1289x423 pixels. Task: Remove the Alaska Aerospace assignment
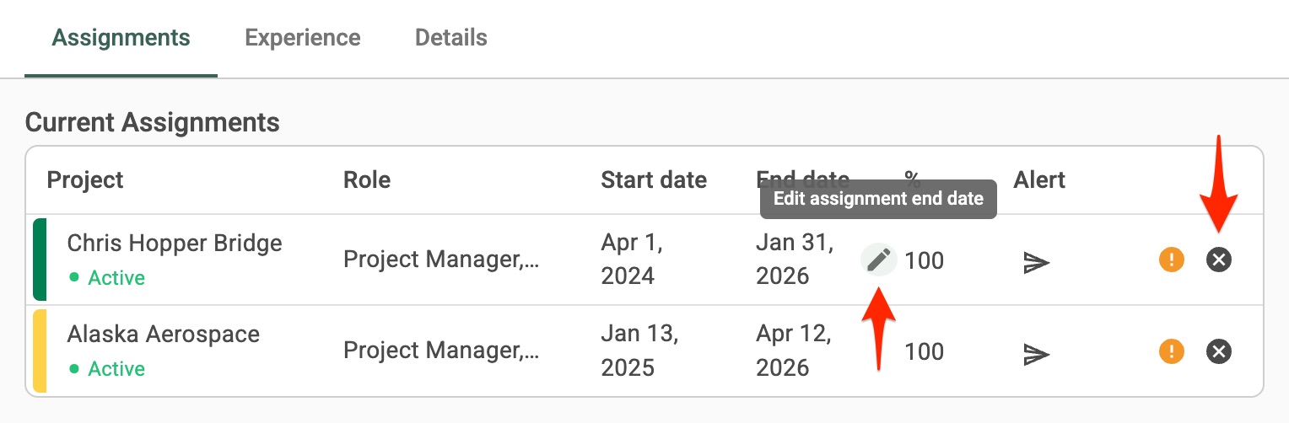(1218, 351)
